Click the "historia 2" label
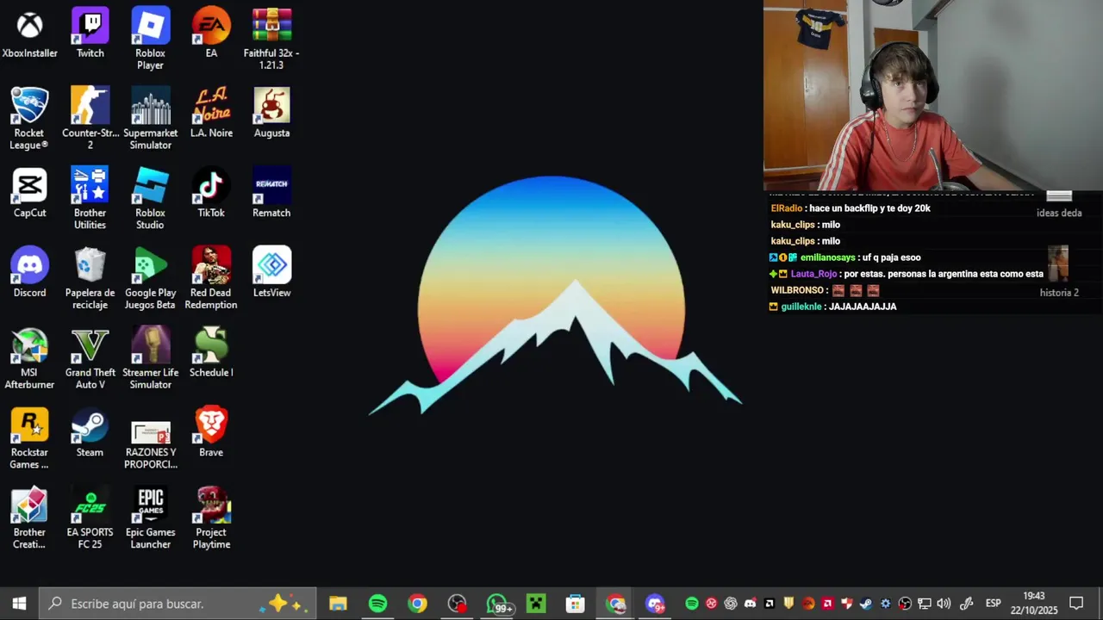The image size is (1103, 620). (1059, 293)
